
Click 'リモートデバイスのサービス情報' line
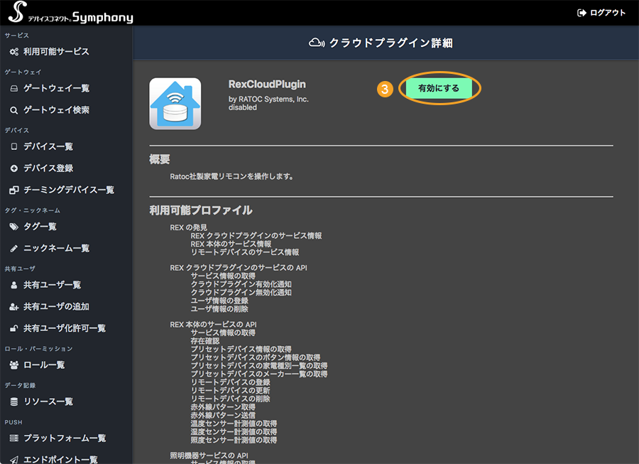pyautogui.click(x=245, y=252)
